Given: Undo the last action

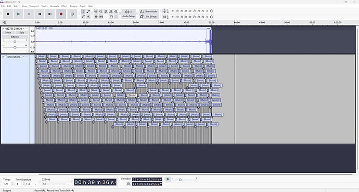Looking at the screenshot, I should (x=111, y=17).
